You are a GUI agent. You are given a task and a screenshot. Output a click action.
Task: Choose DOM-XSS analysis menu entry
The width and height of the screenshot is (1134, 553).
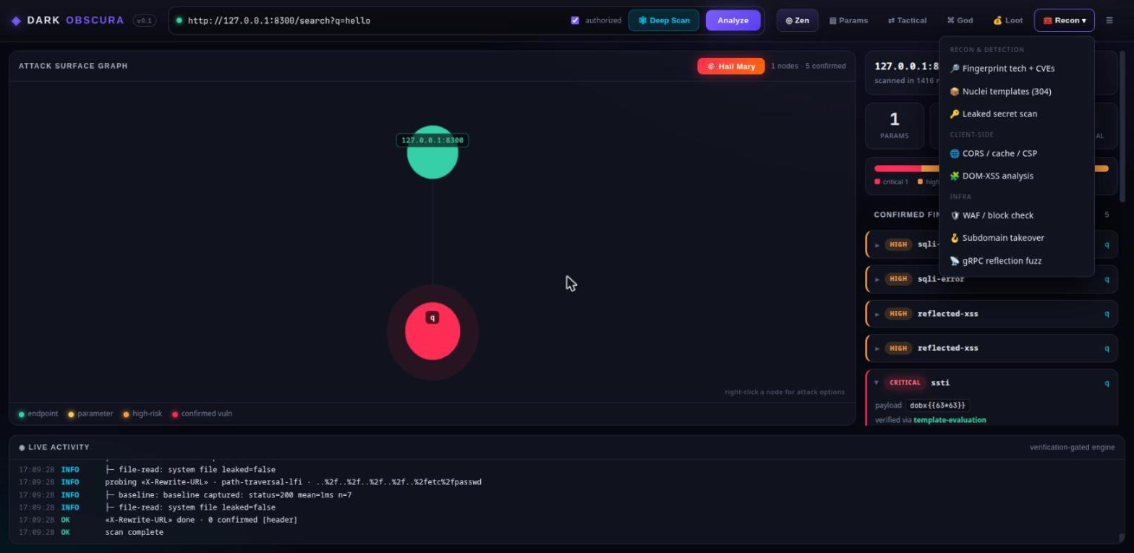click(1016, 176)
